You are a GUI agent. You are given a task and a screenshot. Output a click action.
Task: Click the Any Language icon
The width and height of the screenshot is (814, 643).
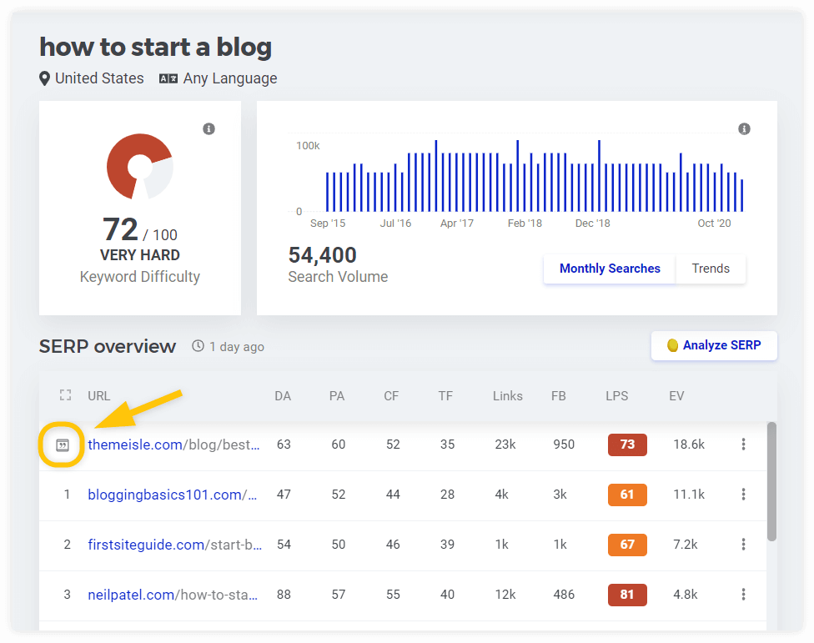[168, 78]
